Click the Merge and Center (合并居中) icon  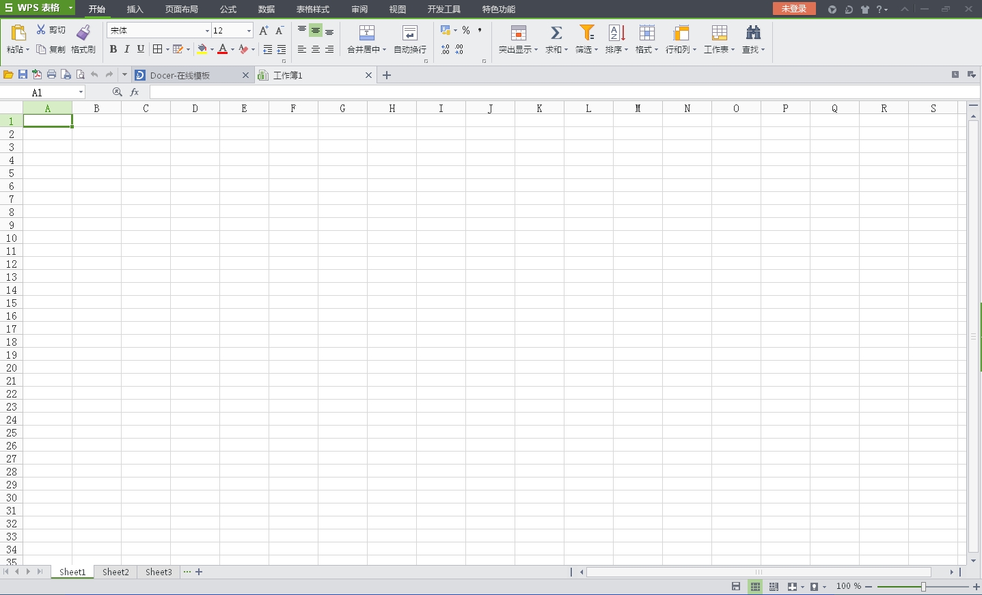coord(367,33)
